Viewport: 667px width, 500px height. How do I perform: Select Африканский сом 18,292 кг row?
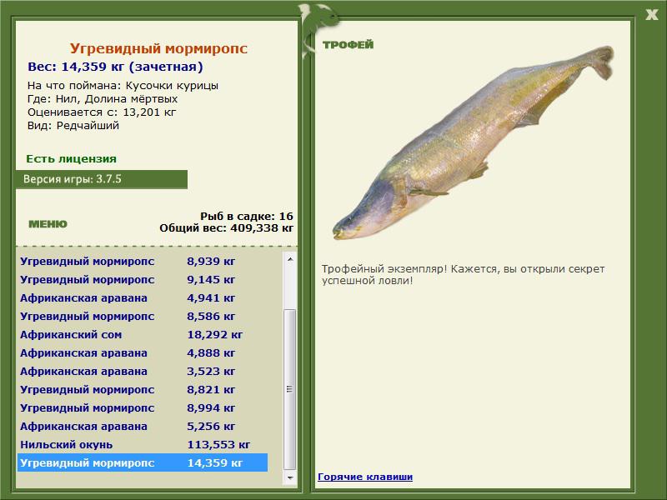(143, 334)
